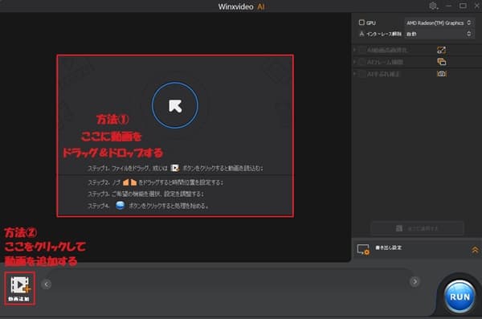Expand the AI動画高画質化 section triangle
Screen dimensions: 482x319
coord(354,50)
